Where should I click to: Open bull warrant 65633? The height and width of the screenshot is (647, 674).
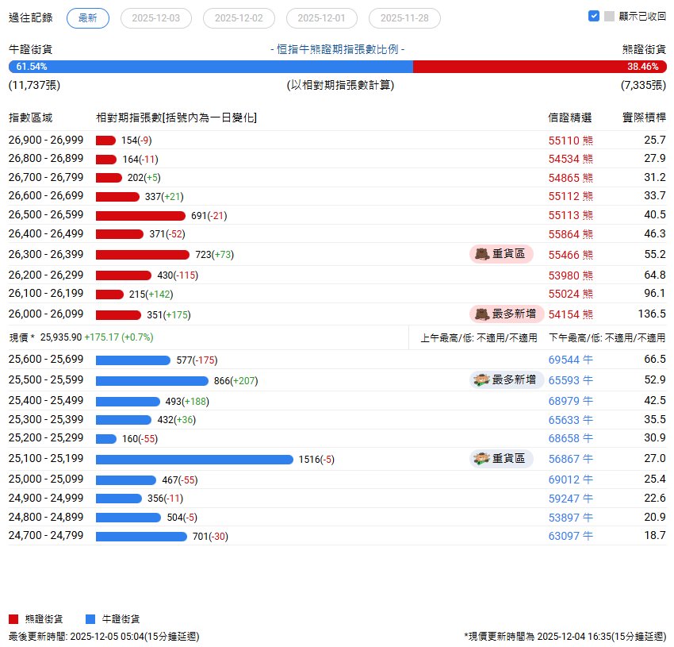(570, 420)
